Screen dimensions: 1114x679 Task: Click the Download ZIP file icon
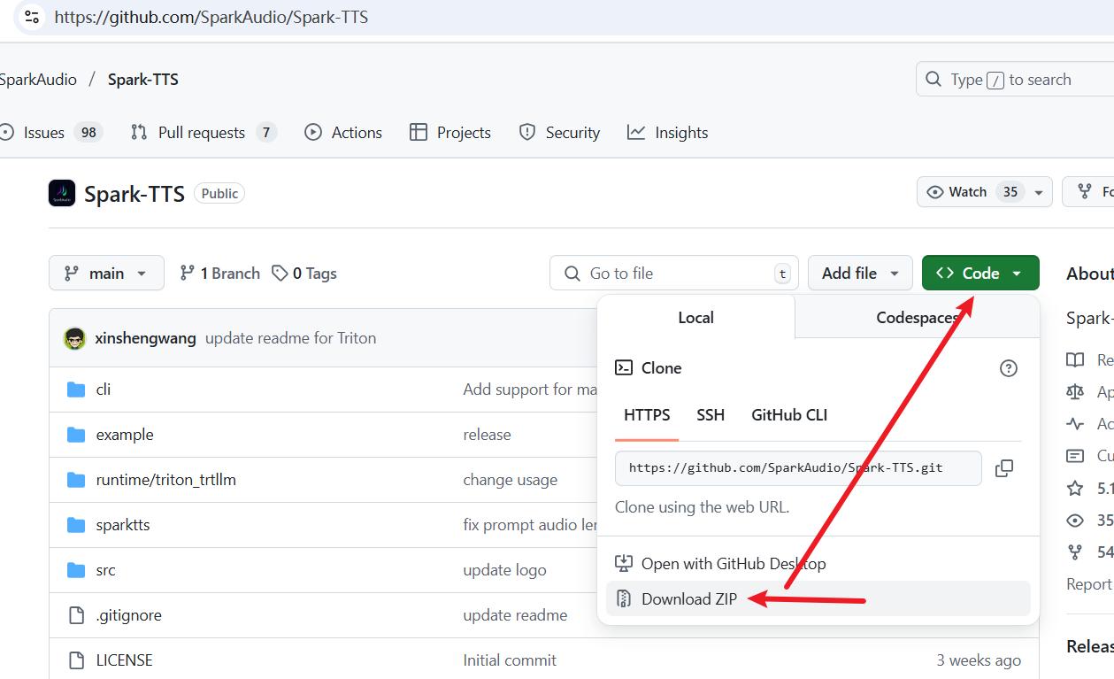point(624,599)
